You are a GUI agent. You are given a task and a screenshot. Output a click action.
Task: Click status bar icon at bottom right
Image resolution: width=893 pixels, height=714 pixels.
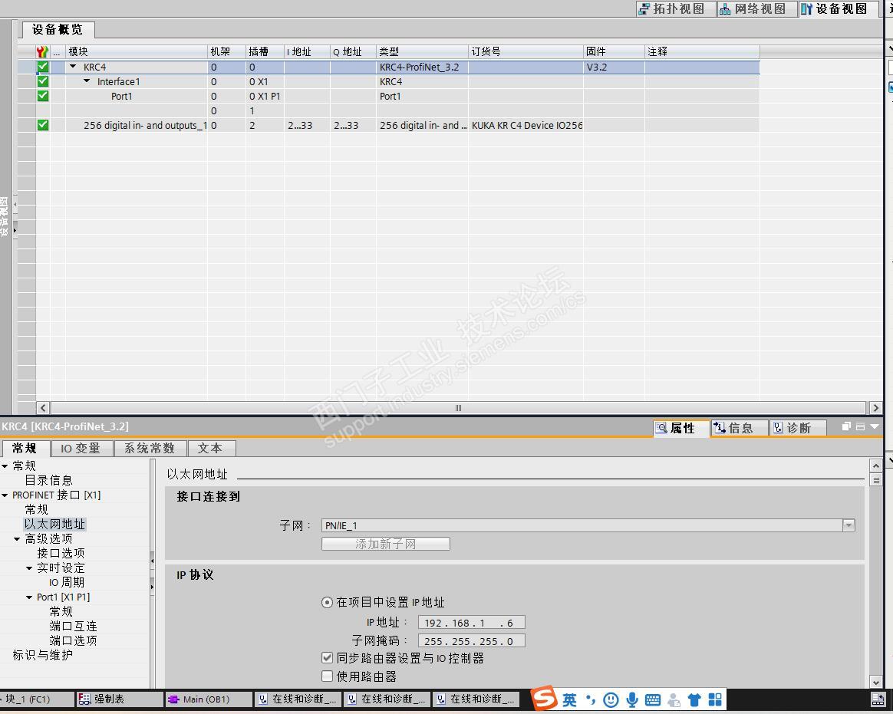coord(878,699)
